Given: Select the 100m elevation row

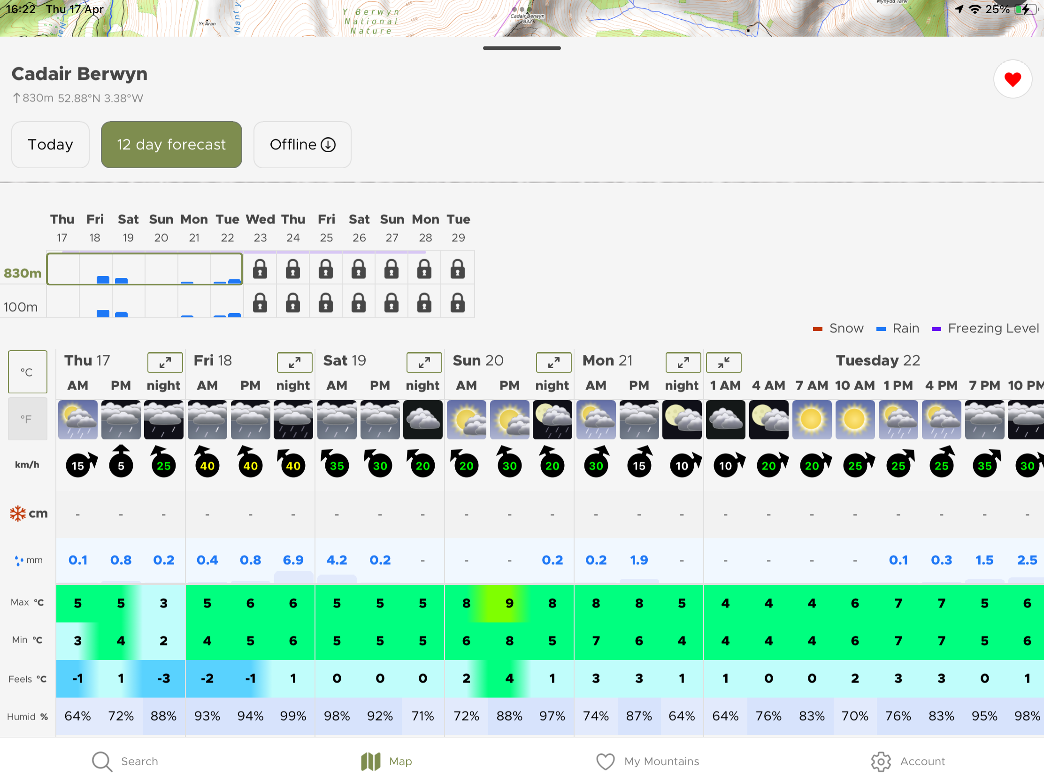Looking at the screenshot, I should (21, 307).
